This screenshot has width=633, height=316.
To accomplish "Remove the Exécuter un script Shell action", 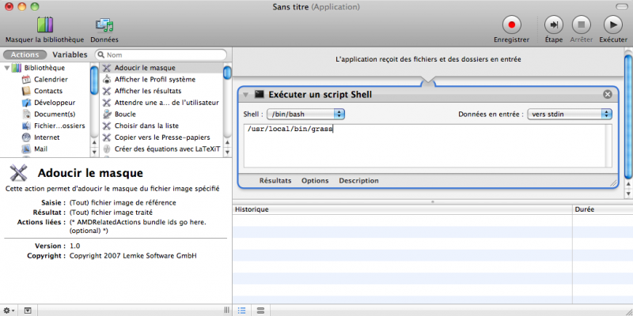I will click(x=608, y=95).
